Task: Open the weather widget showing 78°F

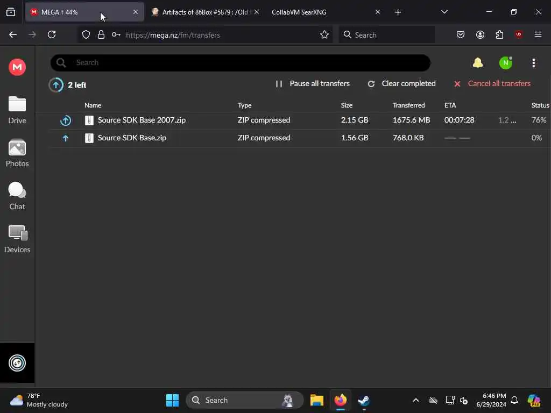Action: point(39,400)
